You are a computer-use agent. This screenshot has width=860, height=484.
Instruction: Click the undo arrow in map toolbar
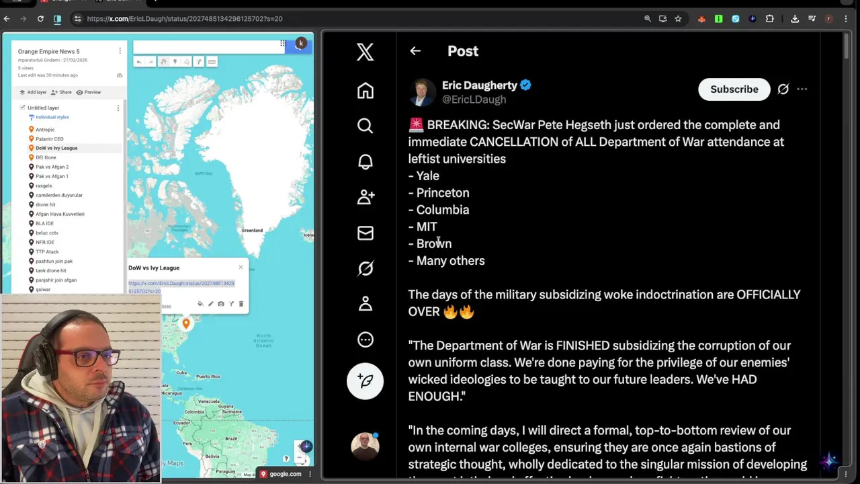[139, 62]
